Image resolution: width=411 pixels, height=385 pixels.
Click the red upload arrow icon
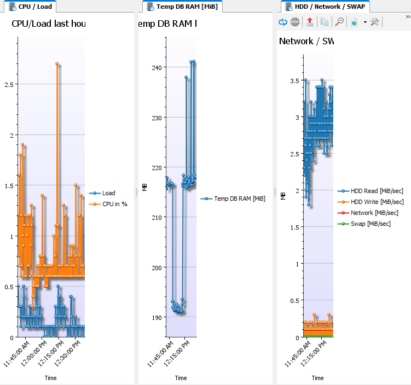coord(310,22)
